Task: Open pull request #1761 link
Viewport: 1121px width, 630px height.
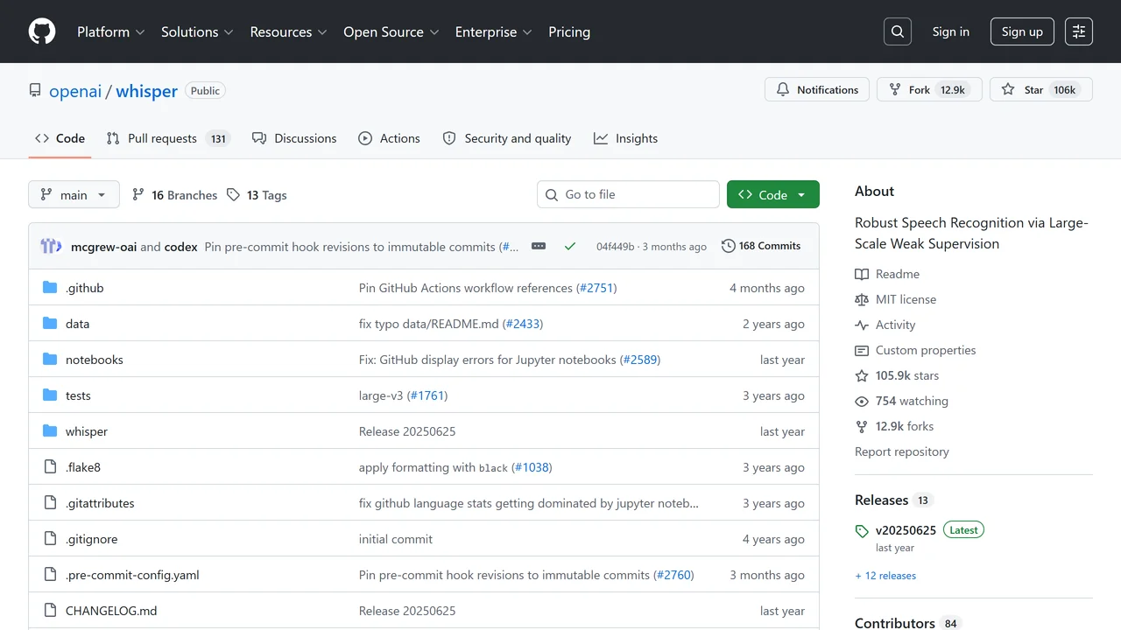Action: click(x=427, y=395)
